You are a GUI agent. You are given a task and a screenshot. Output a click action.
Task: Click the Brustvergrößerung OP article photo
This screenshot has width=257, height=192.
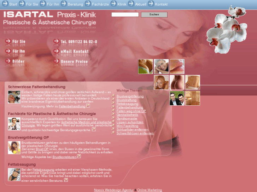(x=14, y=148)
